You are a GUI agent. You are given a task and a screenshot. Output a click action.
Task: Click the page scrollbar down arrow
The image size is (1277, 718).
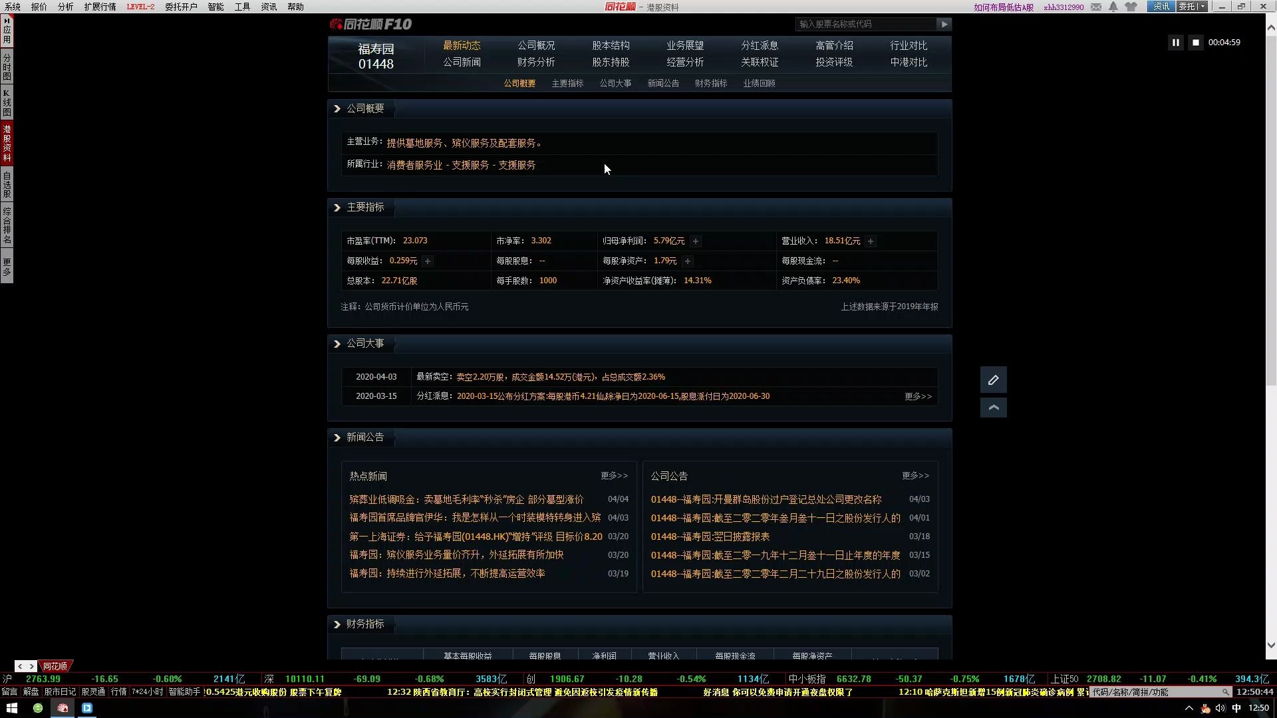[x=1271, y=645]
